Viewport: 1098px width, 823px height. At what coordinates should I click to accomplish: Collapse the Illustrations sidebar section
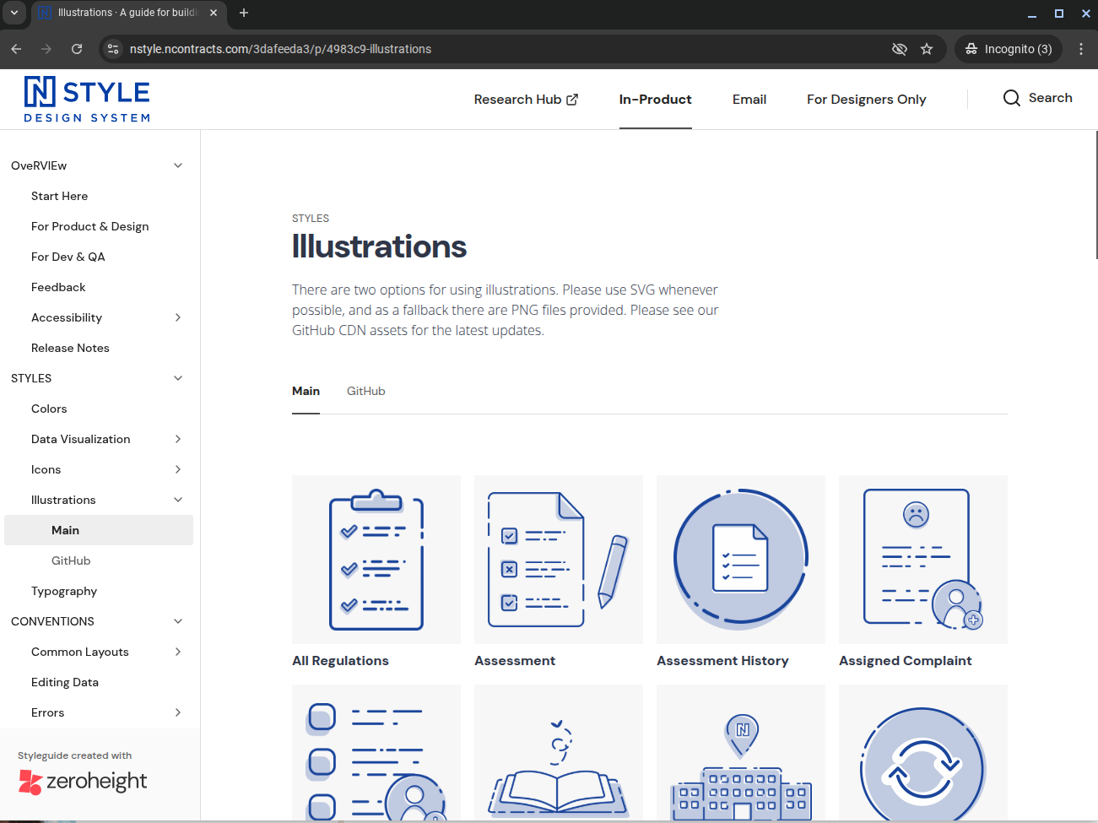(x=177, y=500)
